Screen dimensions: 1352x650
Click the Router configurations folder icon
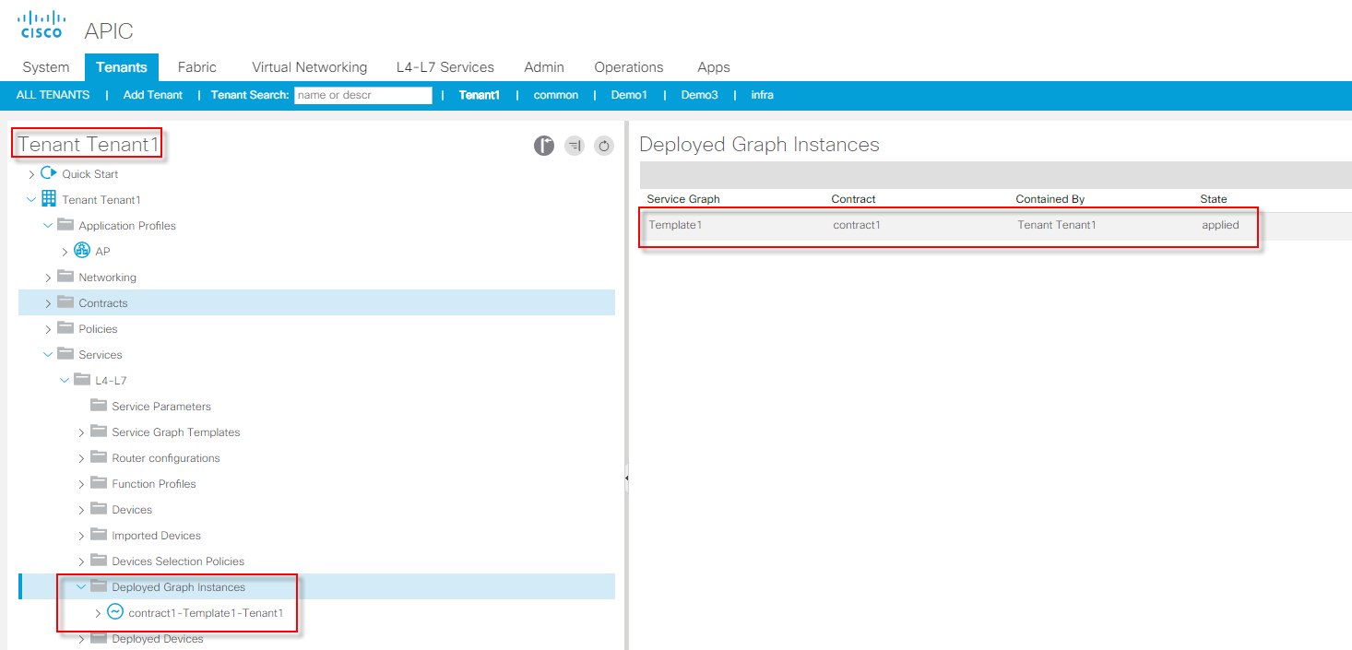pos(99,457)
